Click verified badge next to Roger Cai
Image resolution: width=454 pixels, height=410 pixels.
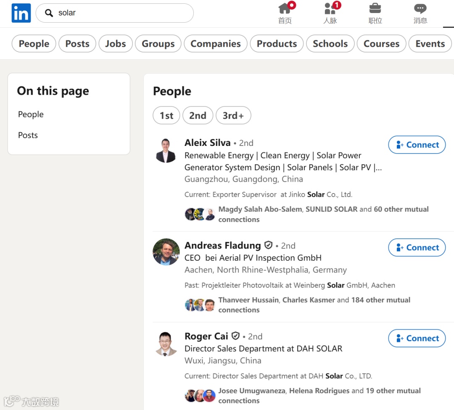point(236,336)
